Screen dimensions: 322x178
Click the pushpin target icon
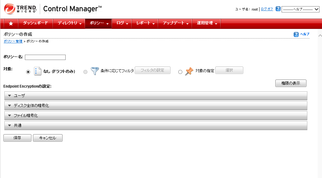pyautogui.click(x=189, y=71)
